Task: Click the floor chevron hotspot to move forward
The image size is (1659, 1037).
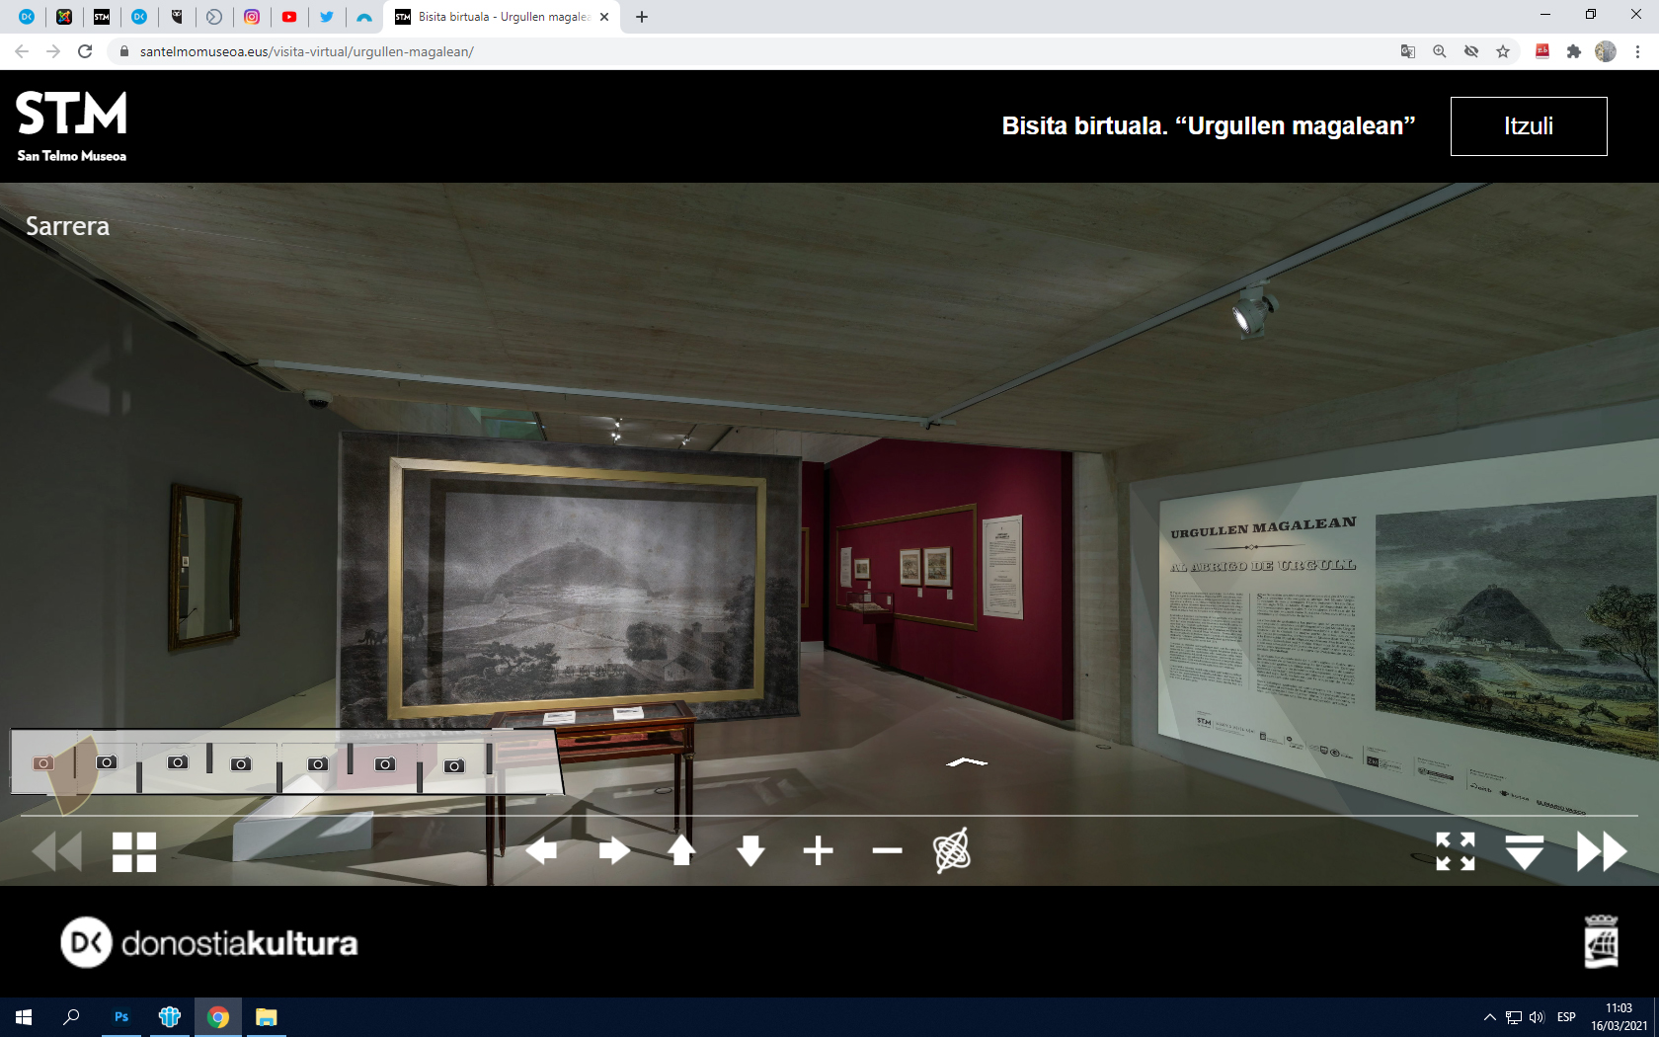Action: [x=967, y=761]
